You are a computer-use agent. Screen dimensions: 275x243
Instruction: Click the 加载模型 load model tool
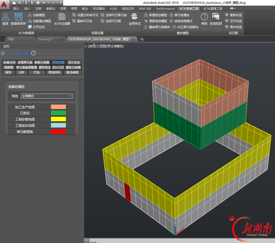click(36, 15)
